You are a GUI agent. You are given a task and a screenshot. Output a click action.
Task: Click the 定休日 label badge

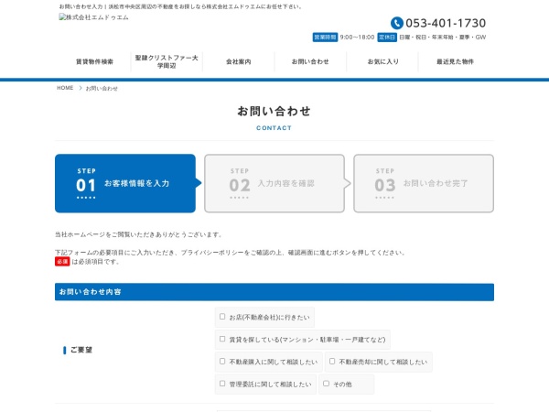coord(387,38)
